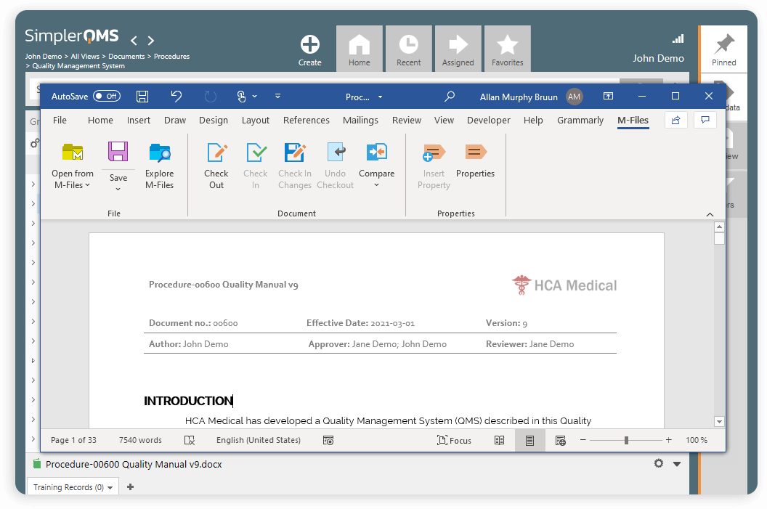Click the proofing errors icon in status bar
This screenshot has width=767, height=509.
(190, 440)
